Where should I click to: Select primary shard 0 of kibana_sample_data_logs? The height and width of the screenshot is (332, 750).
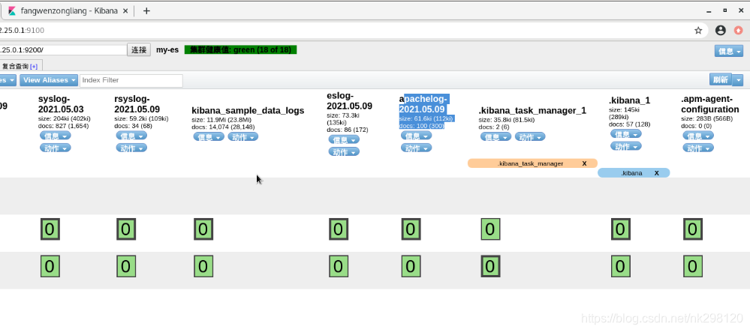pyautogui.click(x=203, y=229)
